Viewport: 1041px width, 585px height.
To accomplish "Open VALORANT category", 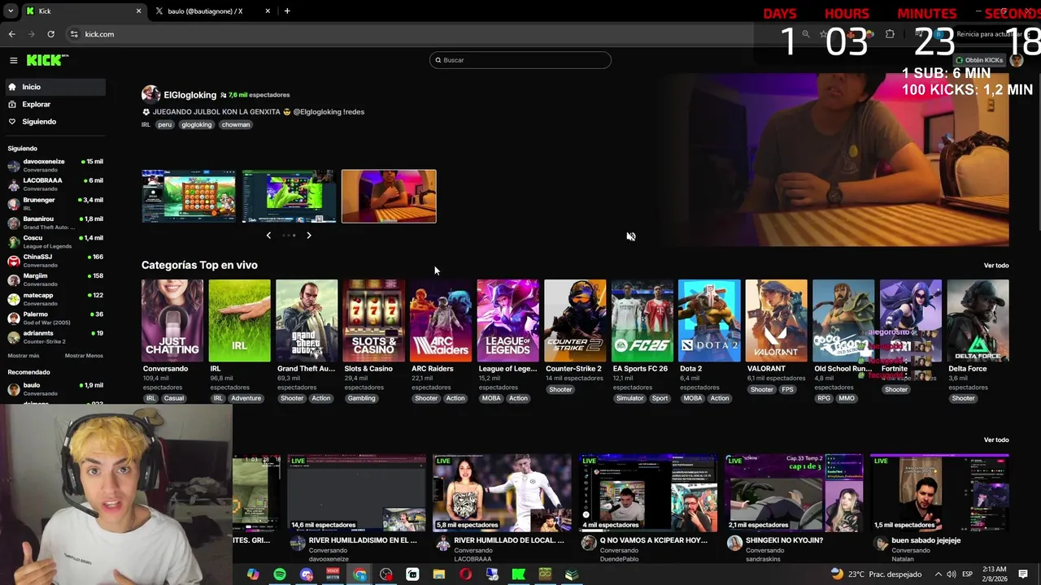I will point(777,321).
